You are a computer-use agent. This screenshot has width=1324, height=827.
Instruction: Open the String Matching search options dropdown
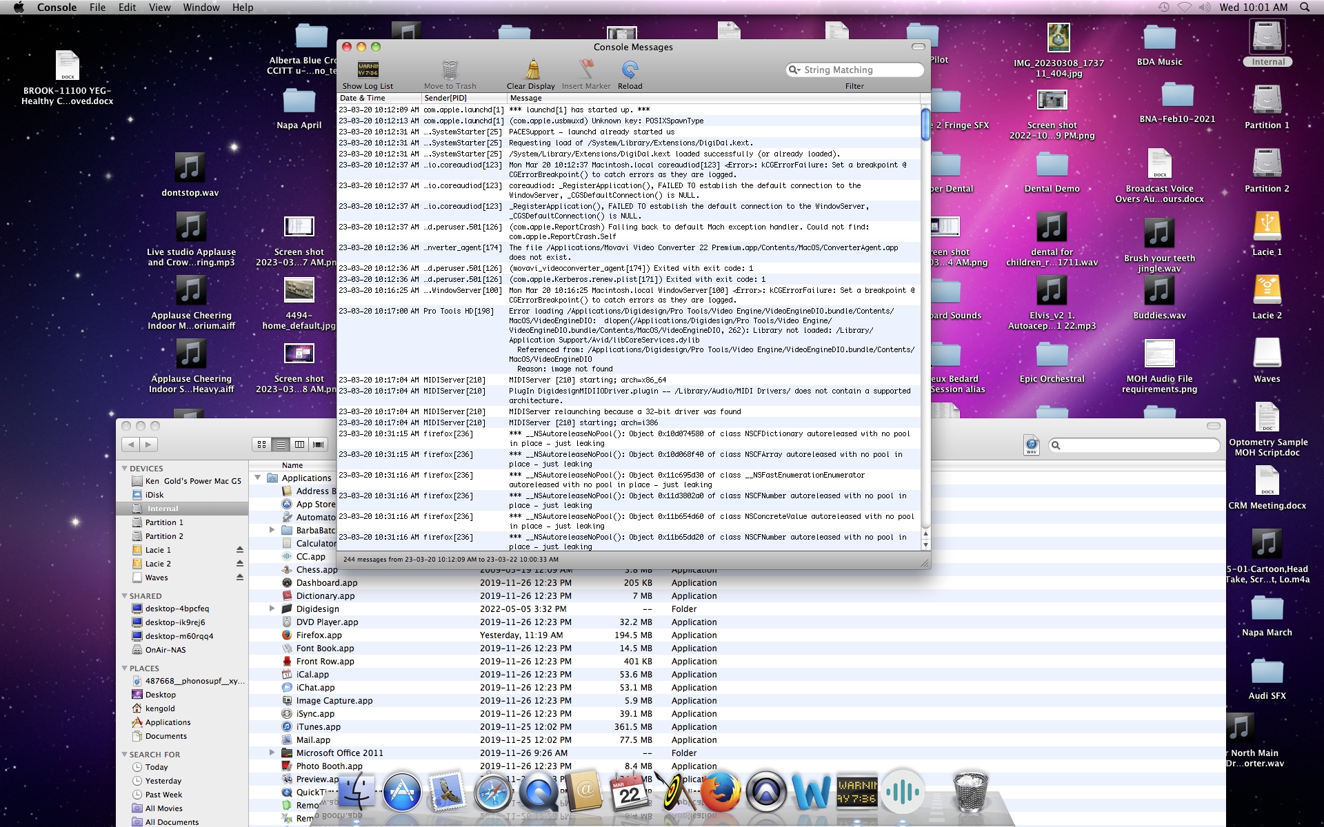pyautogui.click(x=794, y=70)
